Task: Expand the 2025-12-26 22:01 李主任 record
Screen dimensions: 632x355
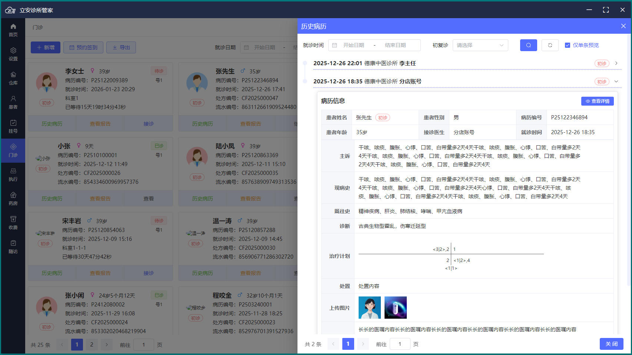Action: pyautogui.click(x=616, y=63)
